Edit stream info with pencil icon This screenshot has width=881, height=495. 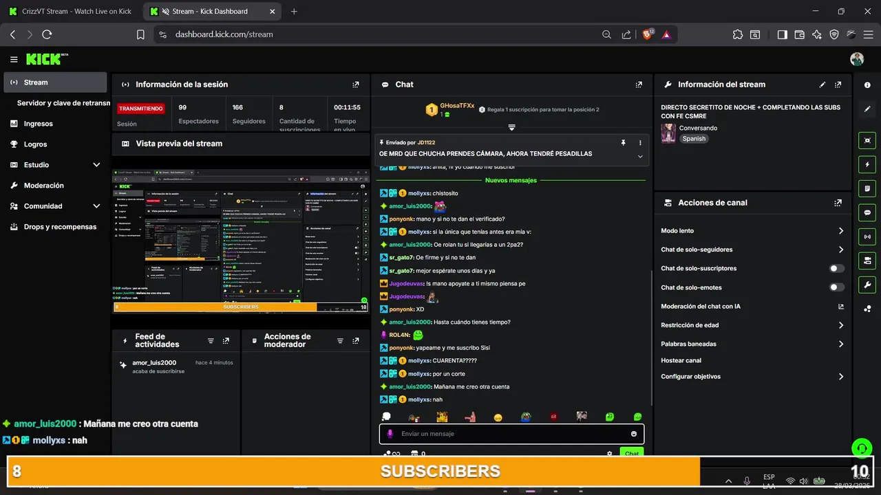(x=822, y=85)
